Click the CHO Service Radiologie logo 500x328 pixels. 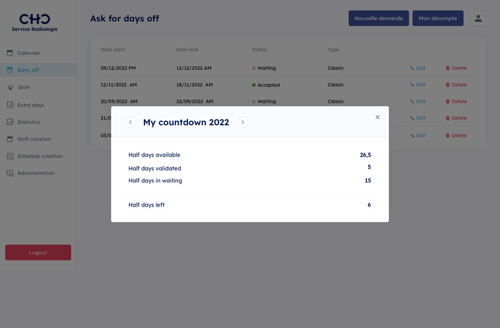(35, 22)
